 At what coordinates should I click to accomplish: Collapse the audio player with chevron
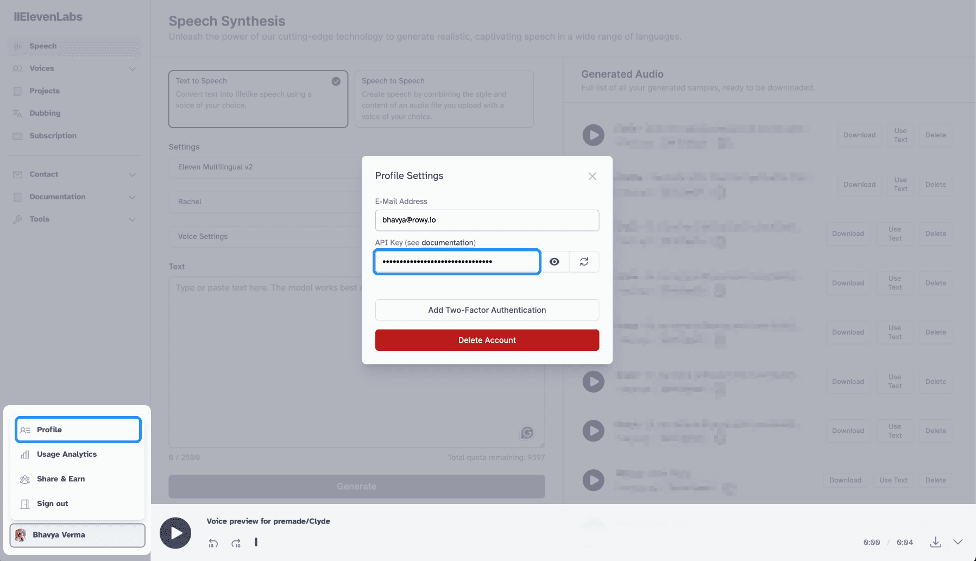click(958, 542)
